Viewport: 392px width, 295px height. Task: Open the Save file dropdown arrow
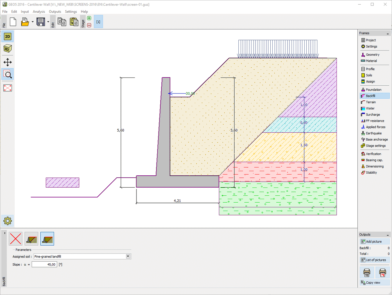[48, 22]
